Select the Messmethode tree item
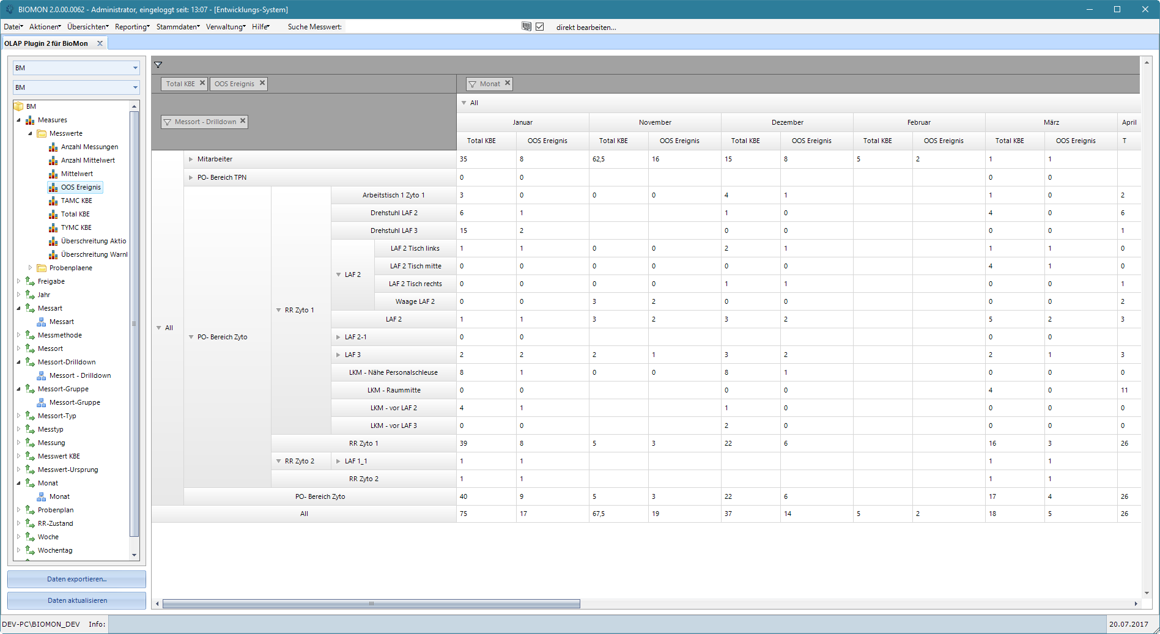The width and height of the screenshot is (1160, 634). pos(59,335)
